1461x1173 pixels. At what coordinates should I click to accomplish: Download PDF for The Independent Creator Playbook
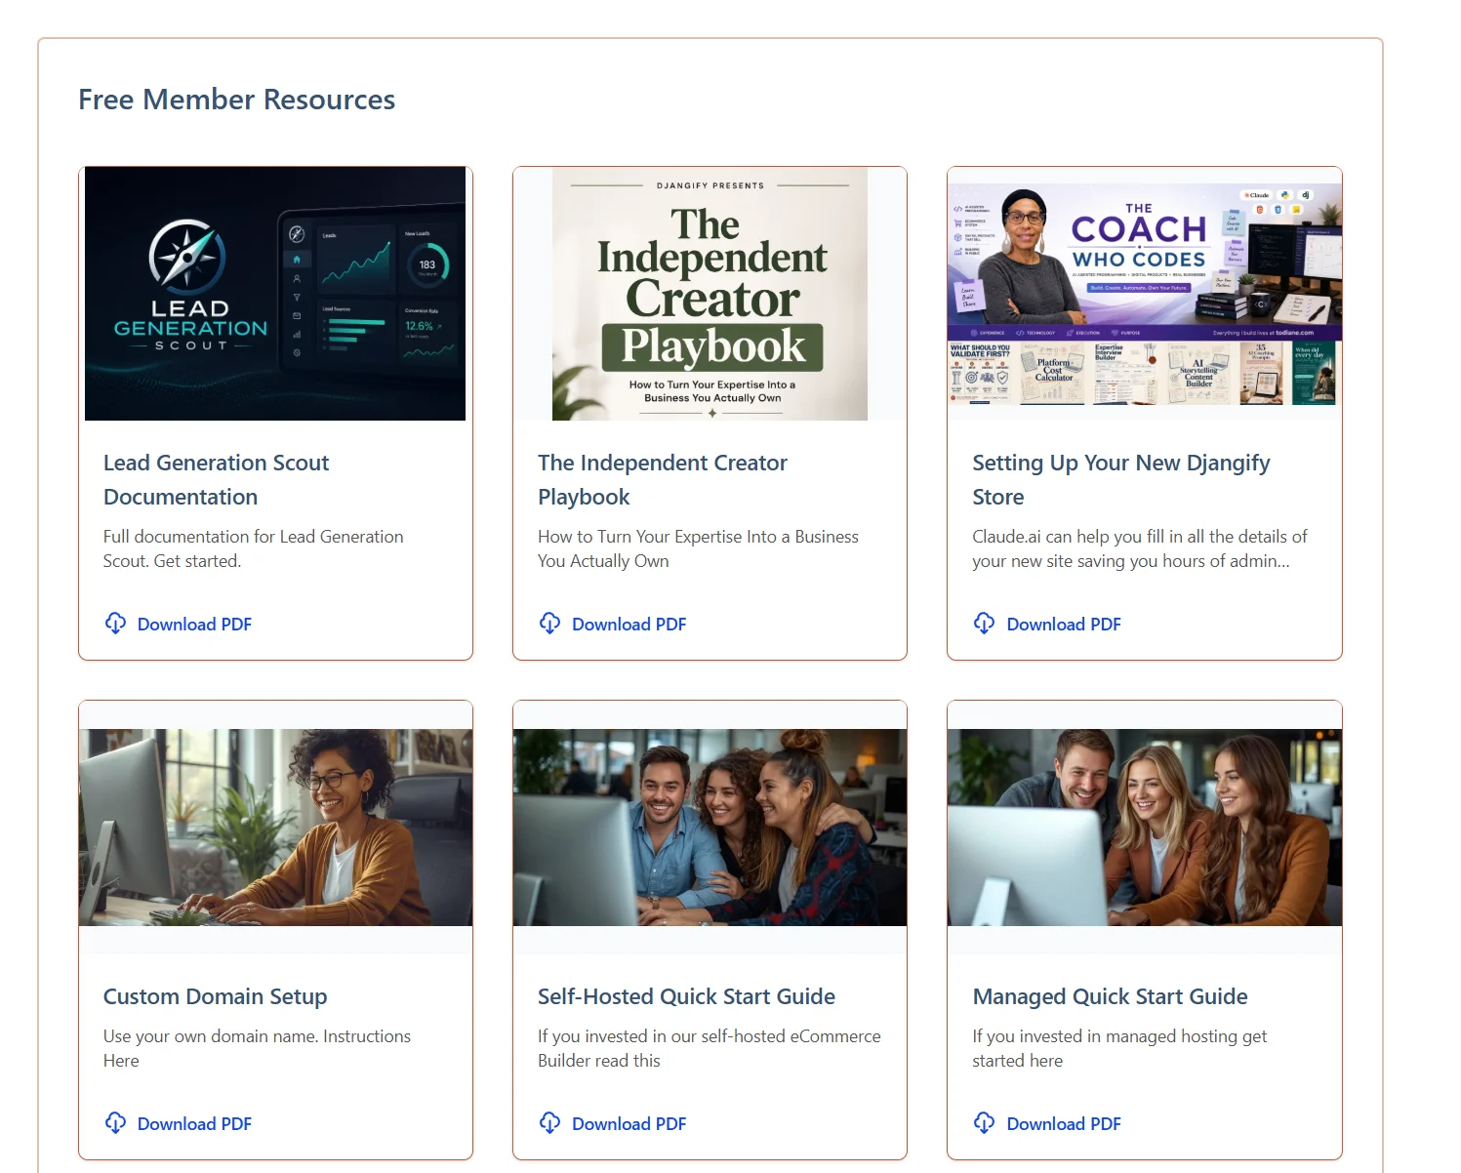point(612,625)
